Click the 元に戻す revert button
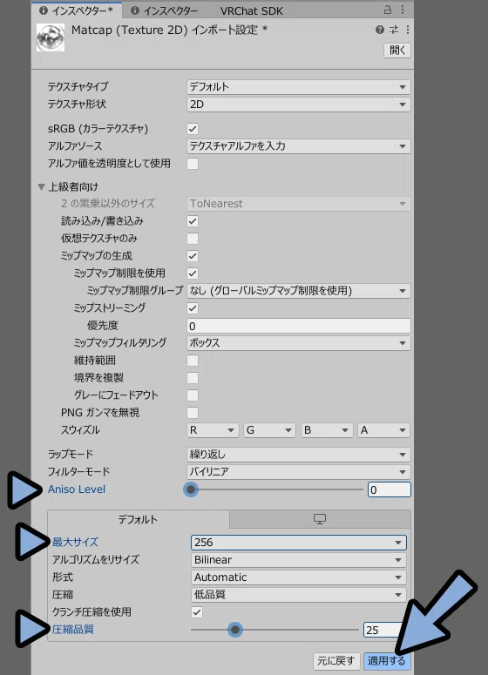This screenshot has height=675, width=488. point(336,660)
